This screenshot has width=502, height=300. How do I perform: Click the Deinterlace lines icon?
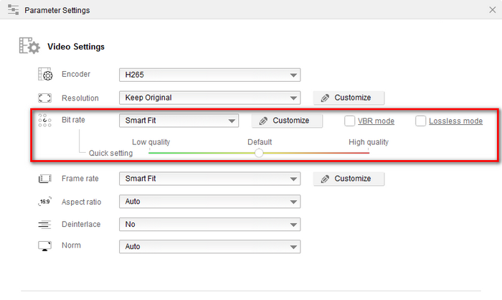click(x=45, y=225)
